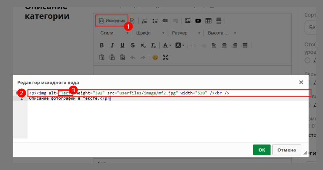Align text to the left
This screenshot has height=170, width=323.
214,45
